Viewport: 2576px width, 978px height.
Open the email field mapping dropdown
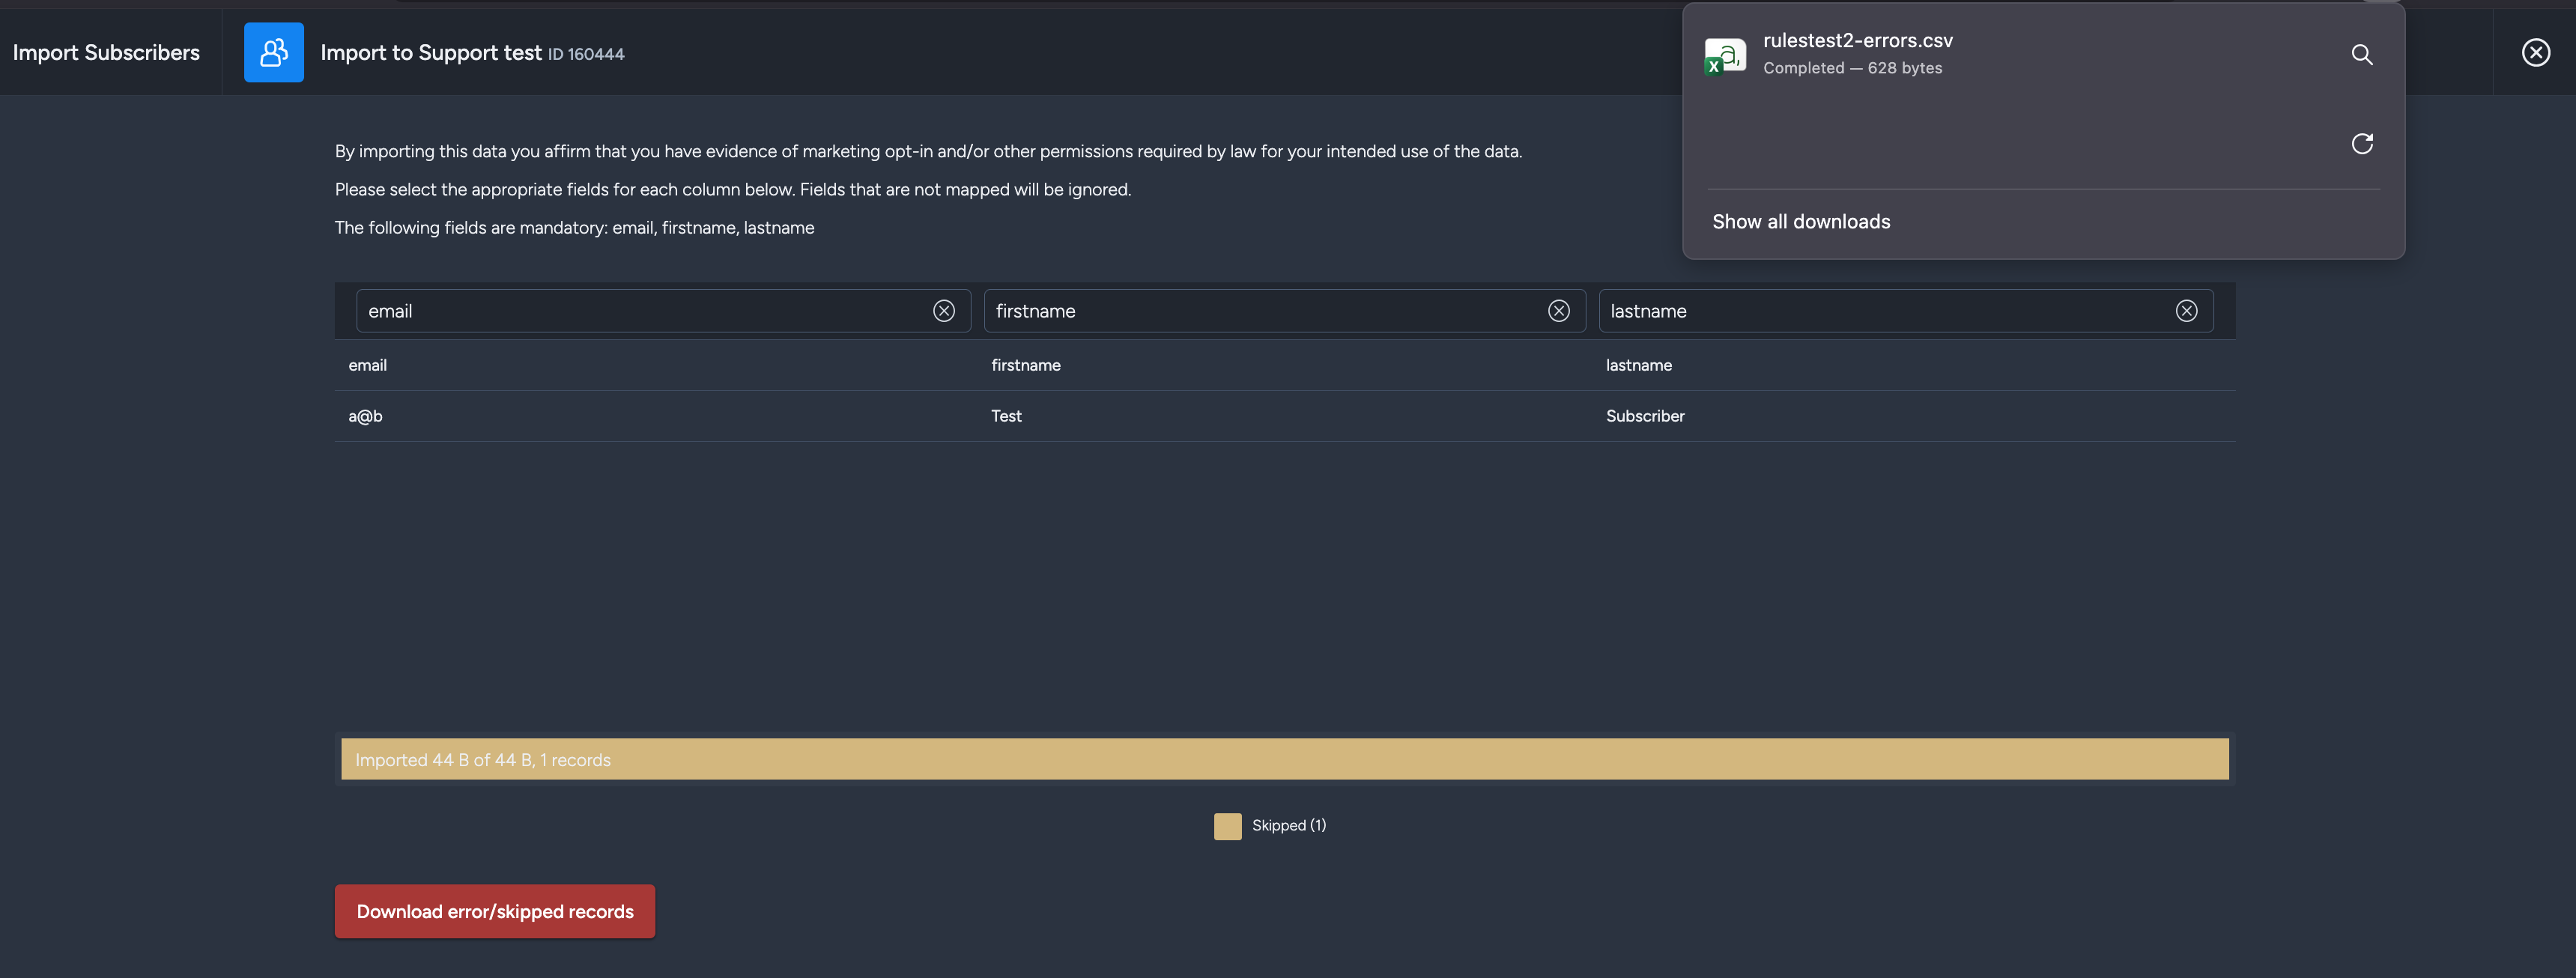(x=662, y=311)
